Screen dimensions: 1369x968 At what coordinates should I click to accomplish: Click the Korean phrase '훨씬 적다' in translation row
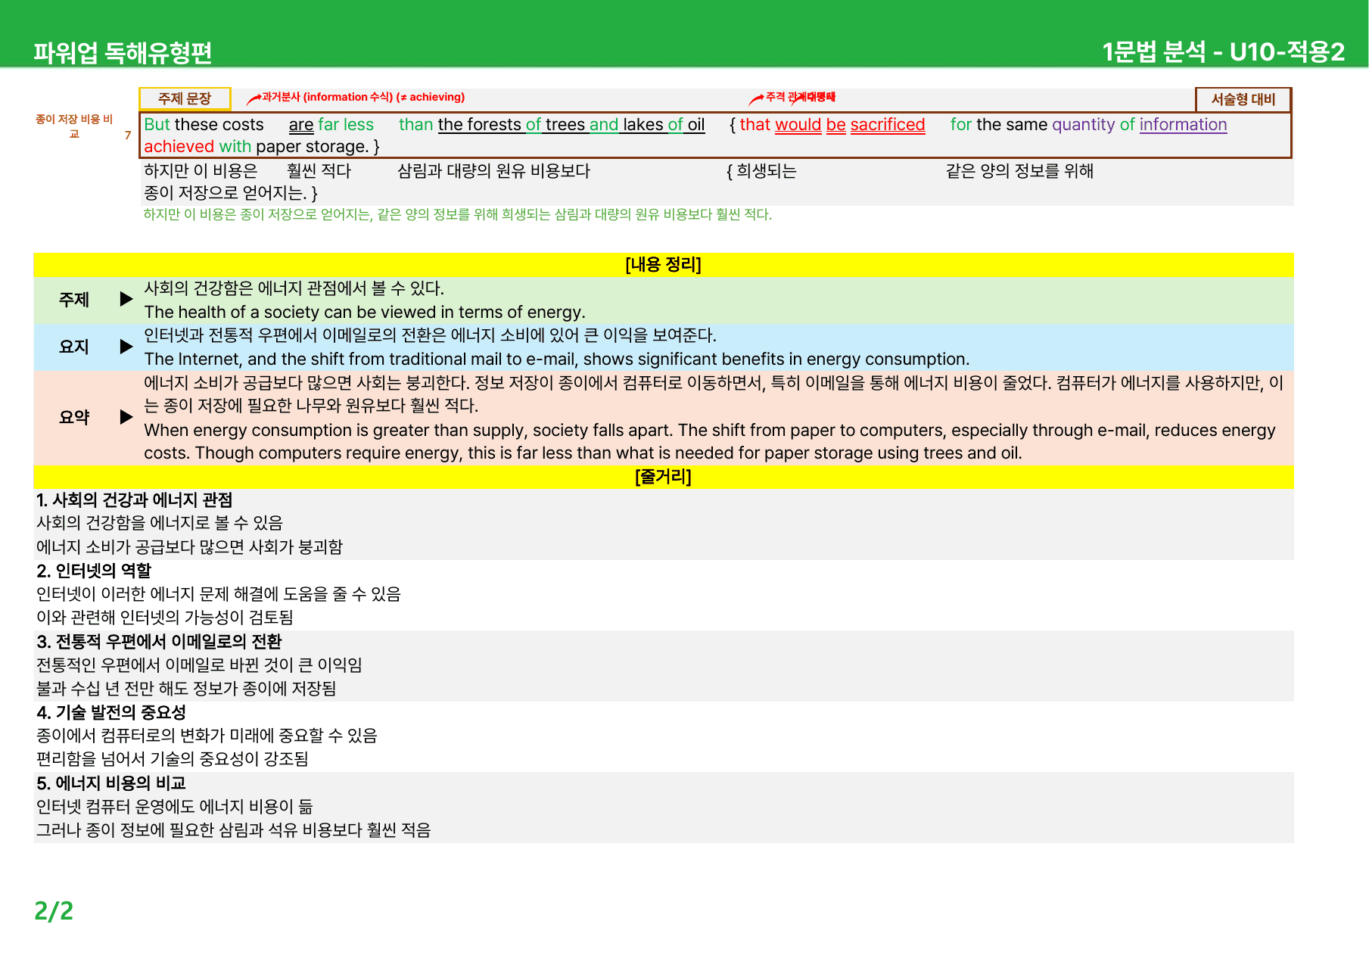tap(319, 171)
